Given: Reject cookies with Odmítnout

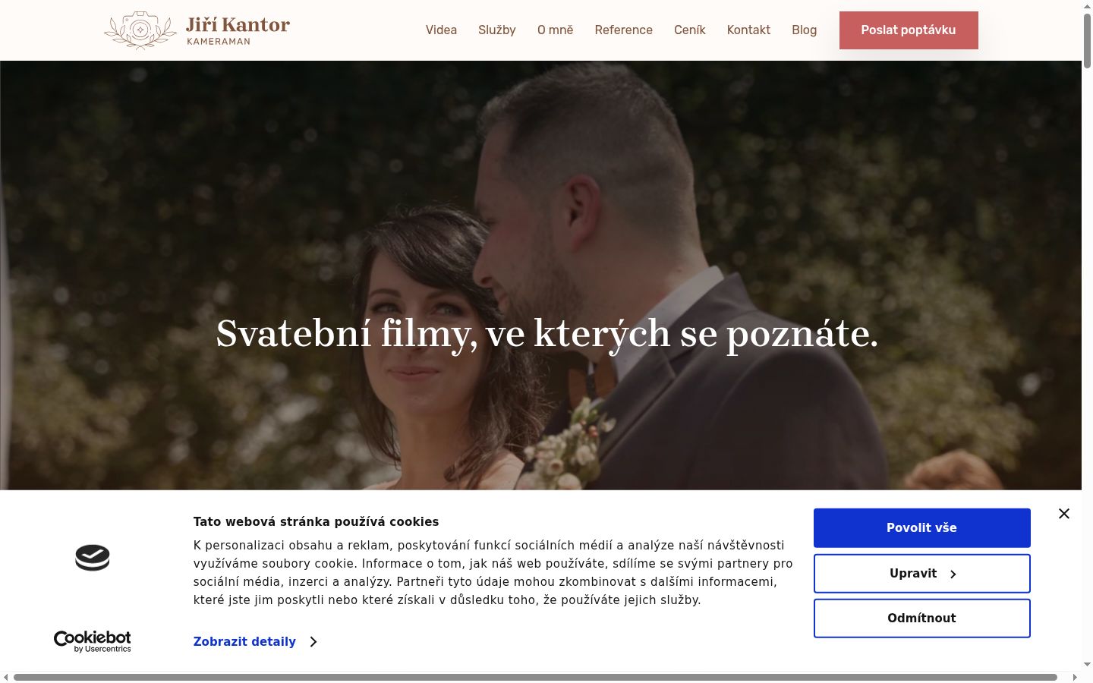Looking at the screenshot, I should tap(922, 618).
